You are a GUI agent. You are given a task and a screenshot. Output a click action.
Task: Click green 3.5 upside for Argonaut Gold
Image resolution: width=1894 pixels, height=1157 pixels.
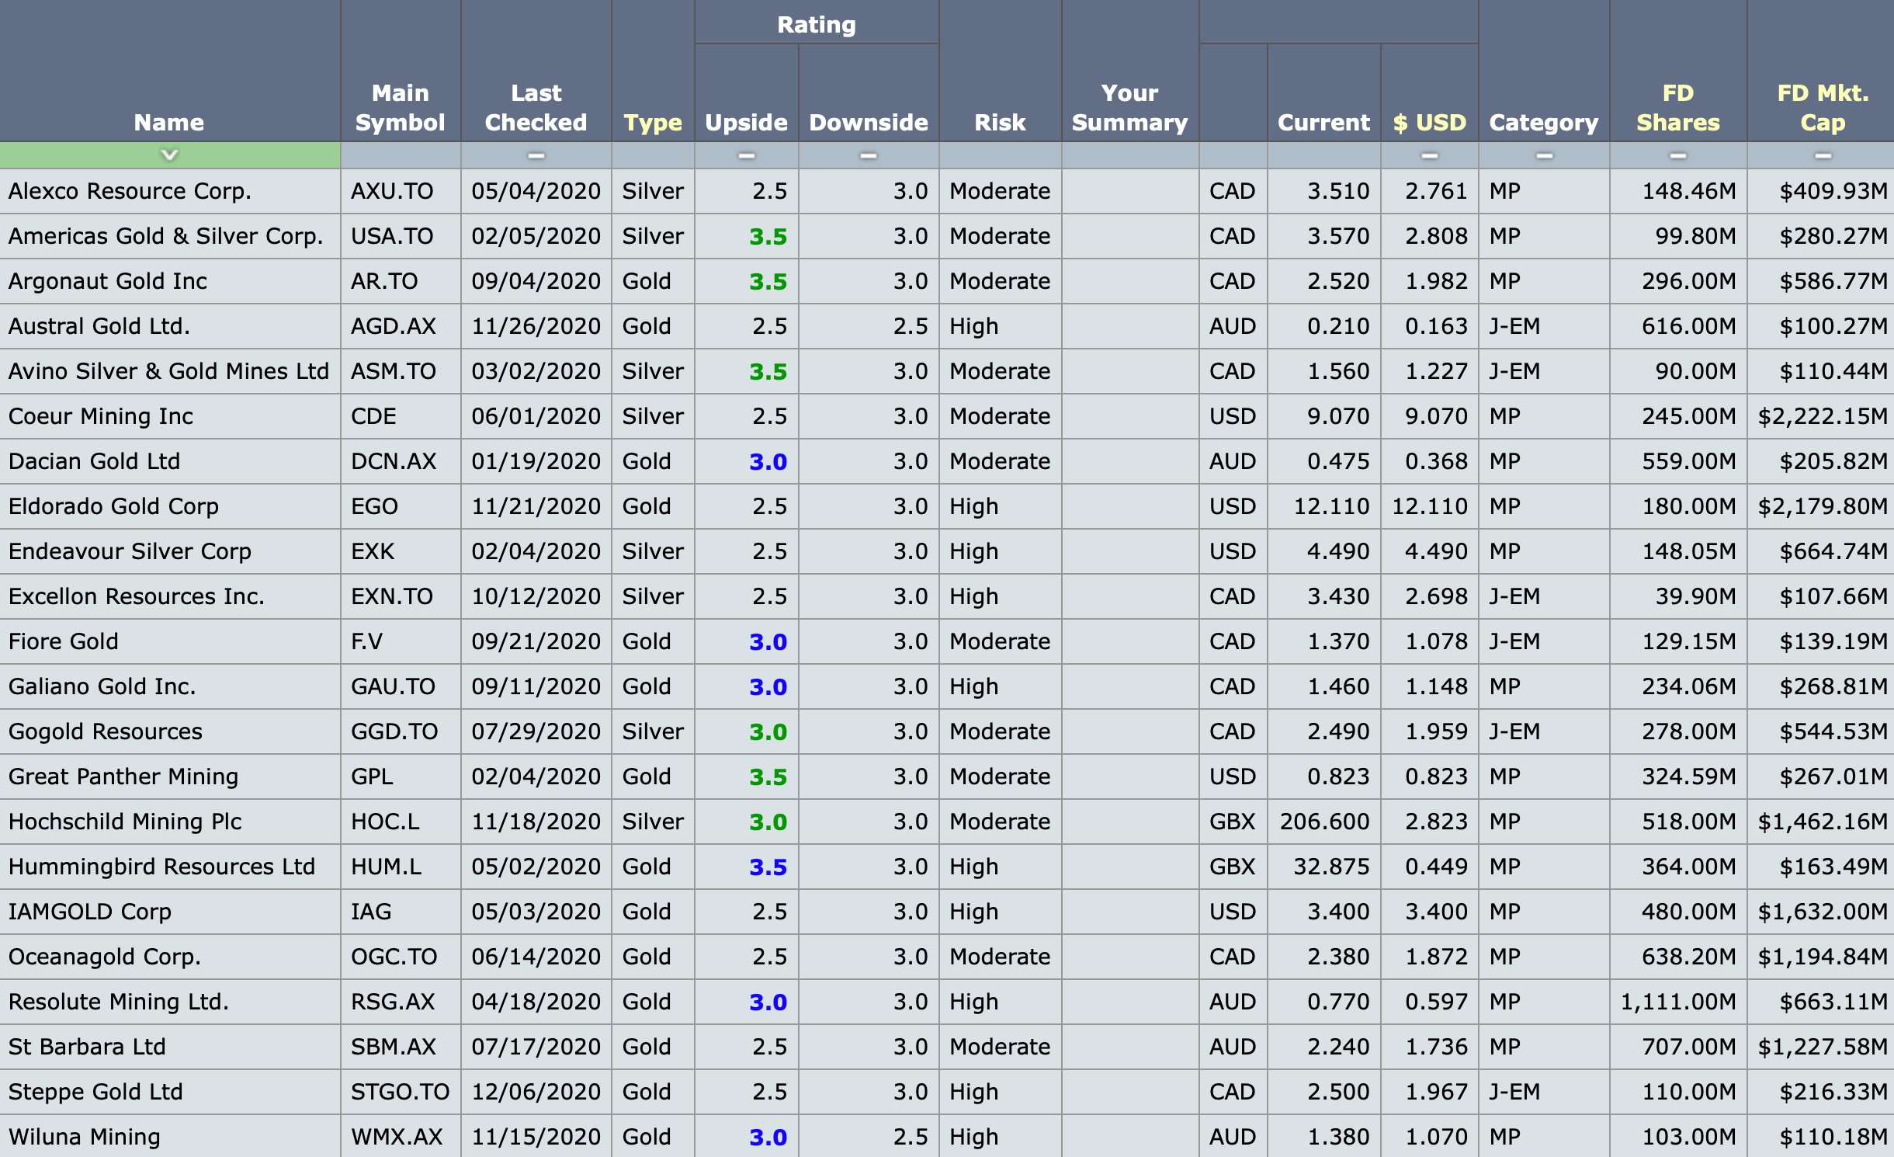click(768, 281)
